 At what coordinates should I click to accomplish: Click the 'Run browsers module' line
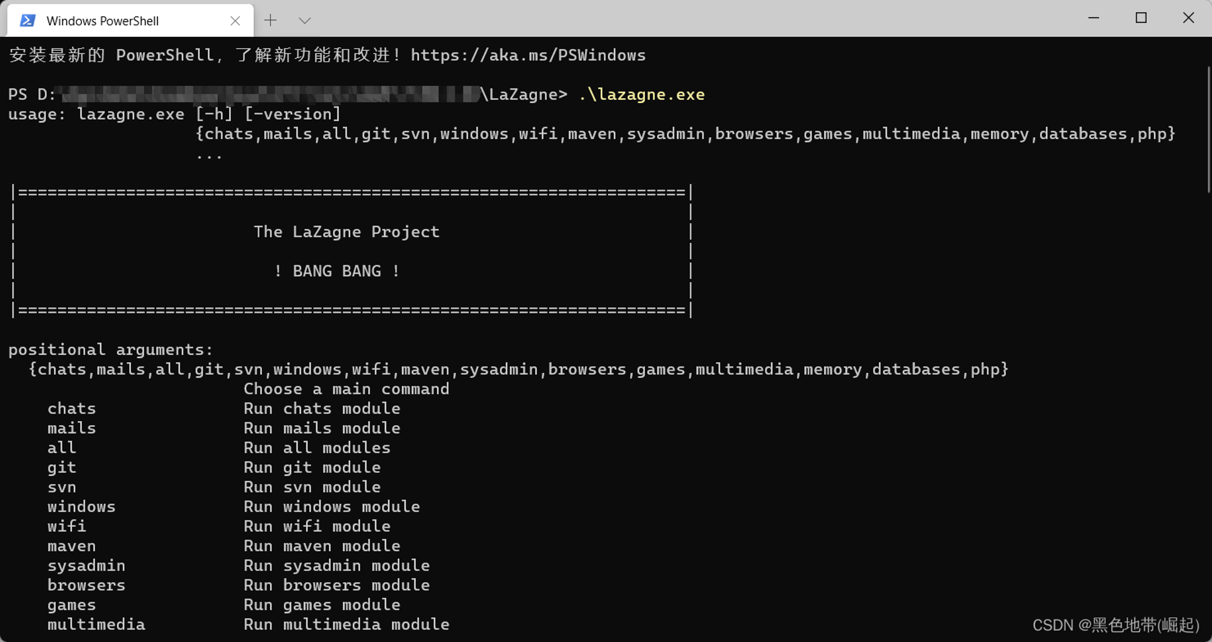(337, 585)
